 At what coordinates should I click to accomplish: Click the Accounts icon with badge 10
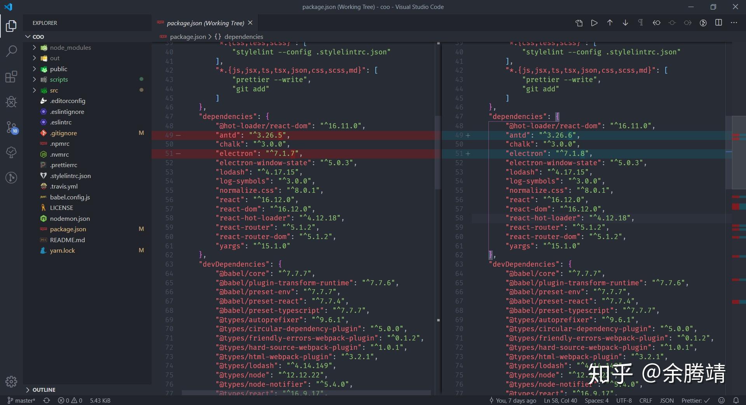point(11,128)
